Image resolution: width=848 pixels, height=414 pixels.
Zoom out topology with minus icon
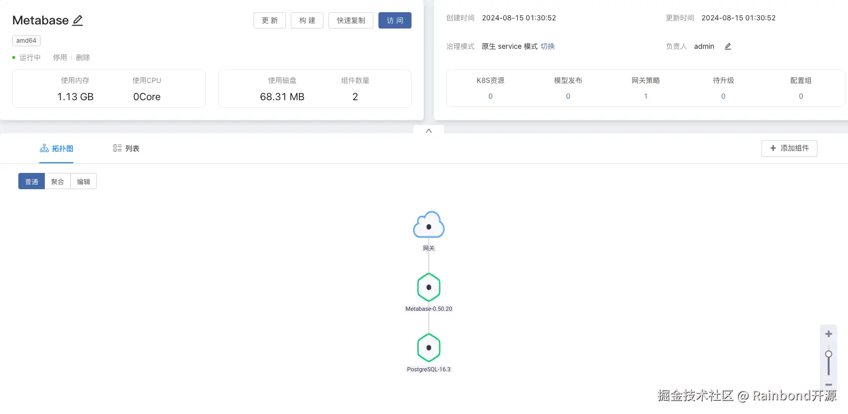(x=829, y=385)
